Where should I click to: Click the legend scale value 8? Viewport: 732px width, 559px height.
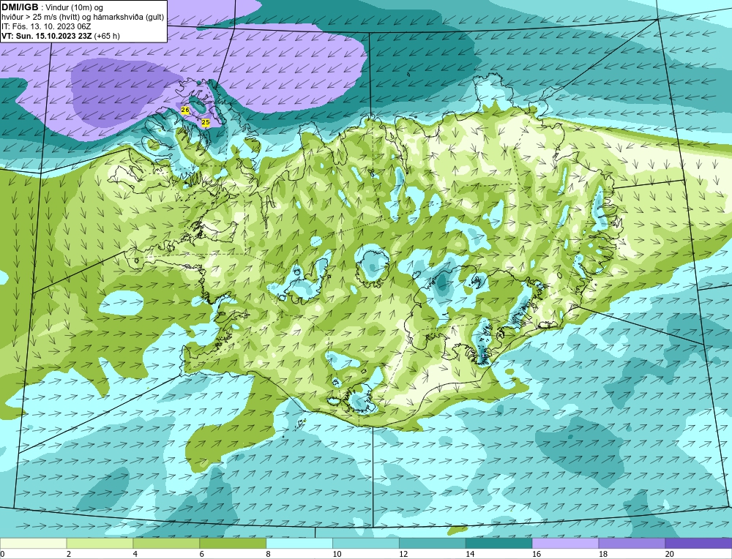268,554
